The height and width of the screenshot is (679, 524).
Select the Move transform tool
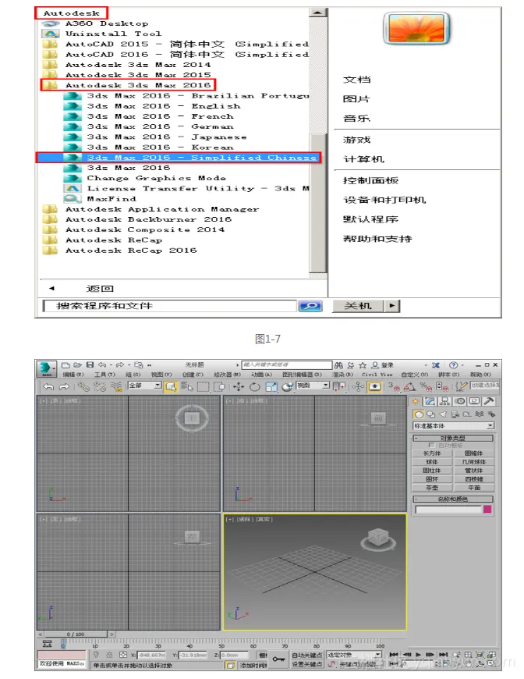[x=239, y=386]
